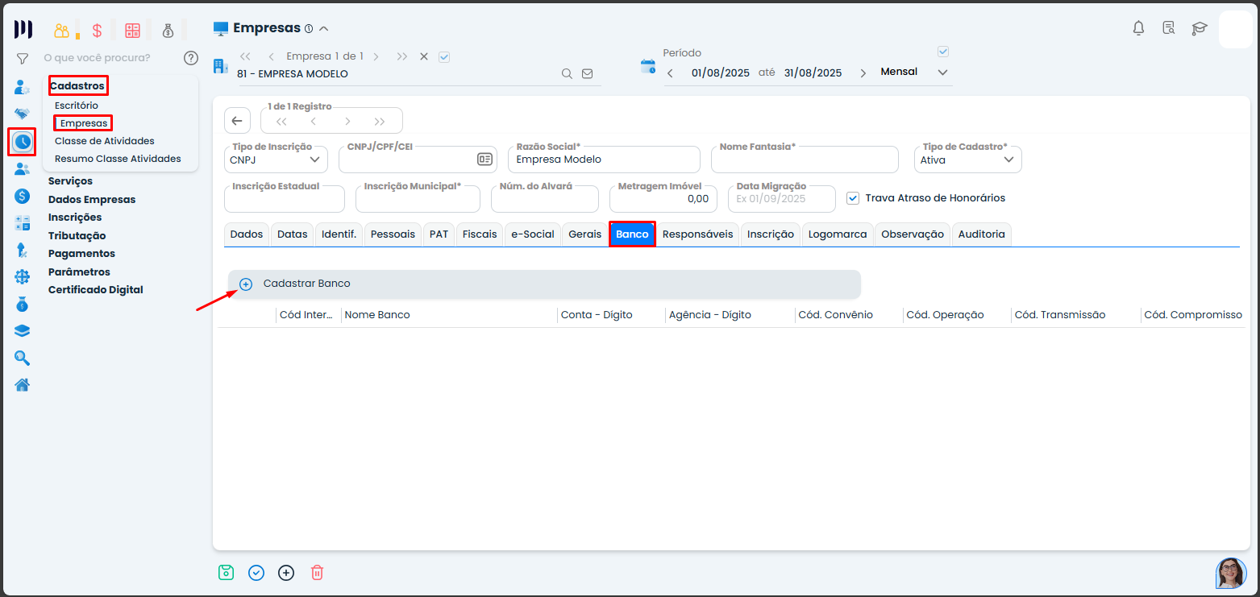Open the Fiscais tab
The height and width of the screenshot is (597, 1260).
tap(479, 234)
